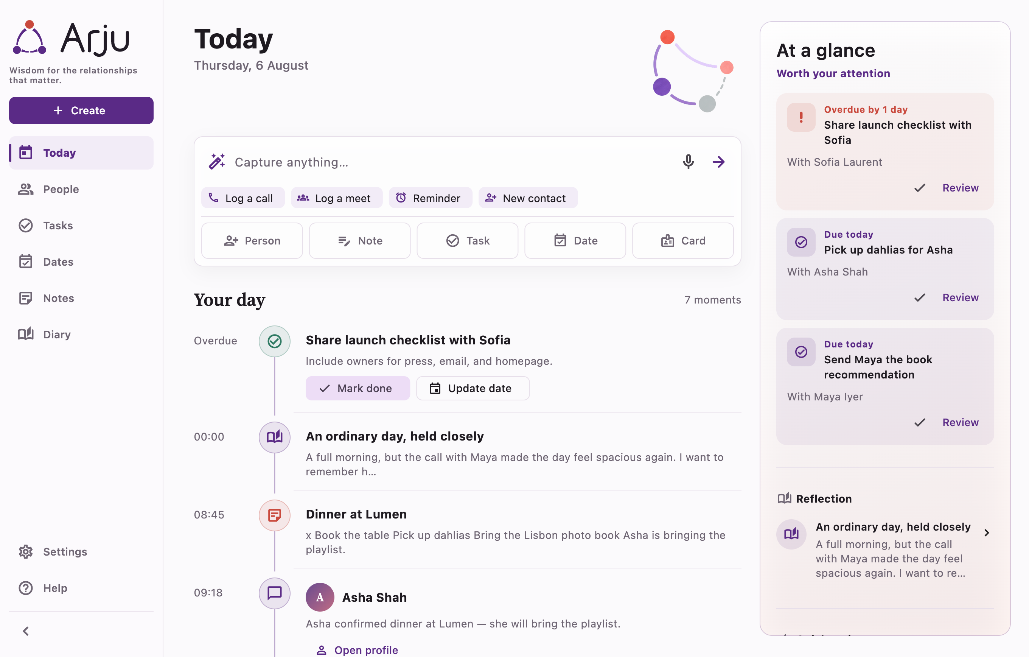Click task icon on Pick up dahlias card

[x=801, y=242]
